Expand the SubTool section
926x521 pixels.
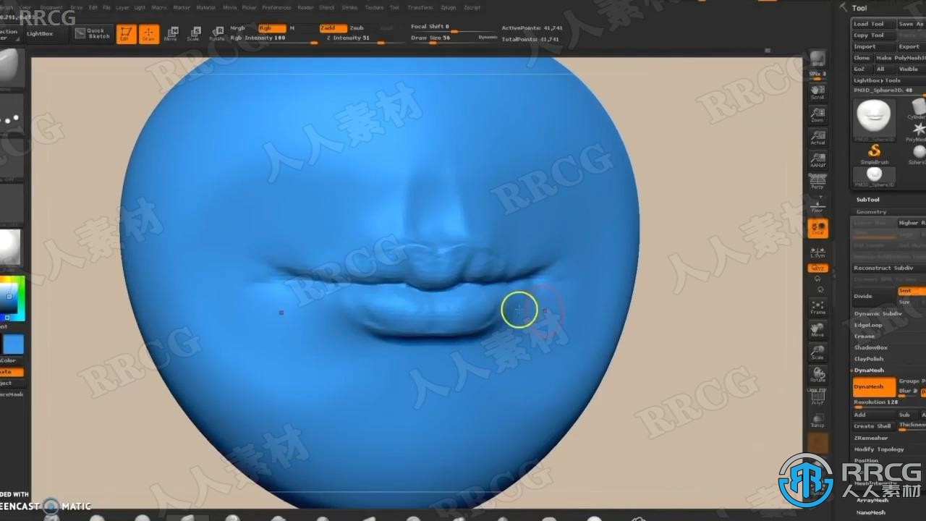(867, 200)
